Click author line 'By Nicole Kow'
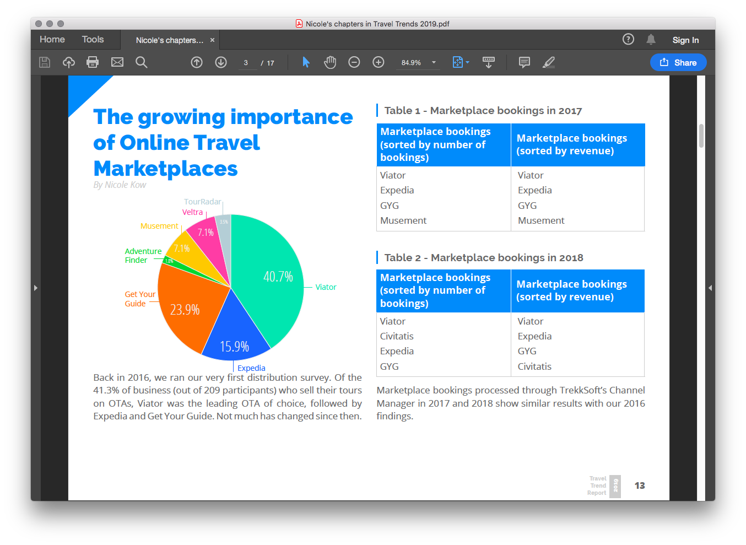Image resolution: width=746 pixels, height=545 pixels. coord(120,185)
